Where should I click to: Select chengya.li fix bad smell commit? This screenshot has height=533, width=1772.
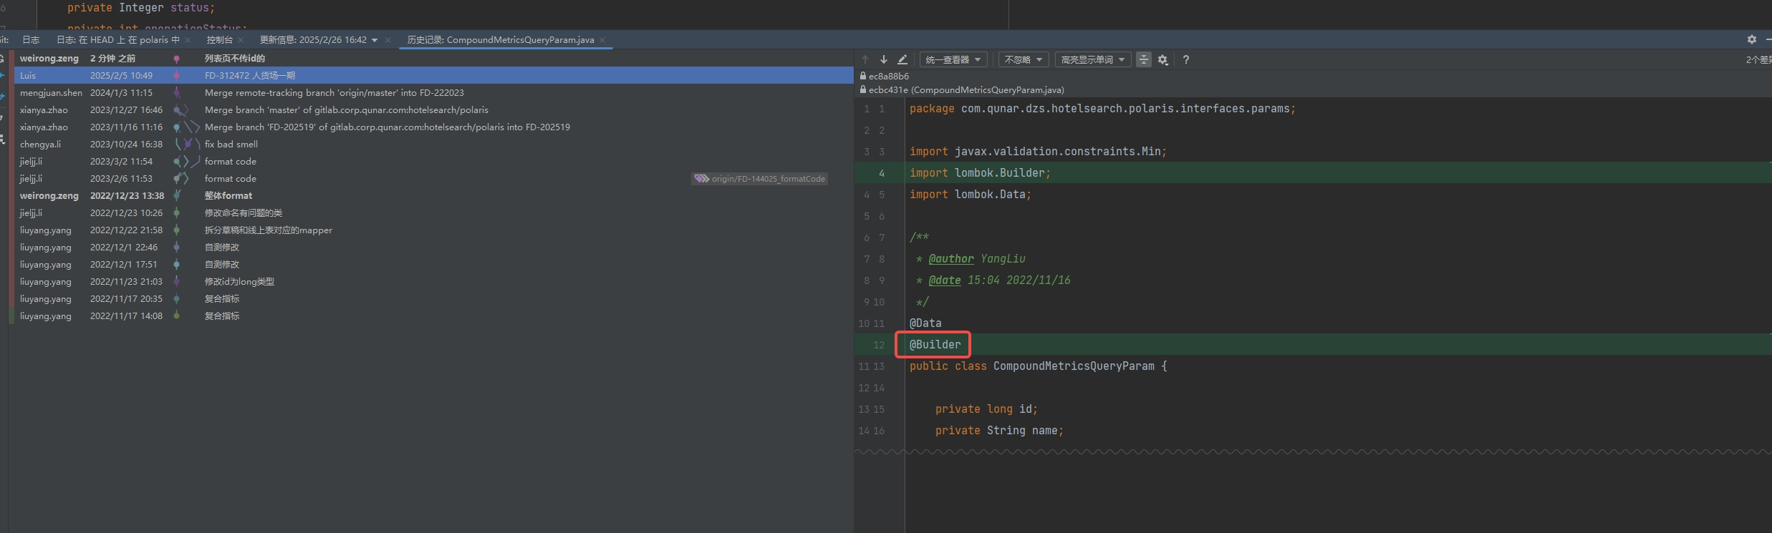pyautogui.click(x=434, y=145)
